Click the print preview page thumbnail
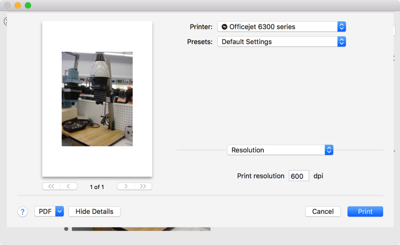Viewport: 400px width, 245px height. [97, 99]
